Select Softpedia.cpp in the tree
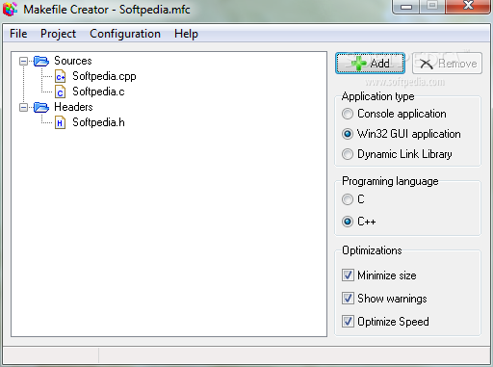The image size is (493, 367). click(104, 76)
